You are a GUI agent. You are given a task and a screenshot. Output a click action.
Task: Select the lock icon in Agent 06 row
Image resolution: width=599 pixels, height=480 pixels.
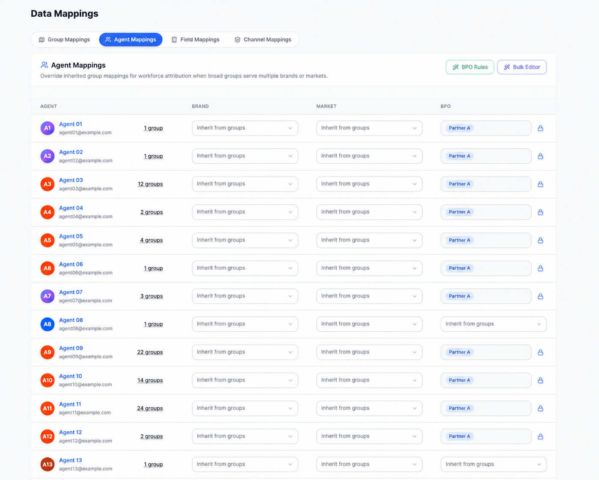click(540, 268)
